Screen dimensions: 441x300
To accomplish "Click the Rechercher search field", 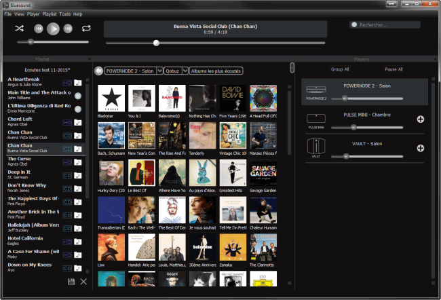I will click(x=385, y=24).
